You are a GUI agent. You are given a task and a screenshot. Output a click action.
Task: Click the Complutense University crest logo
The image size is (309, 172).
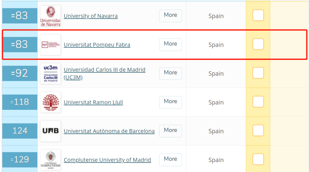(x=50, y=160)
